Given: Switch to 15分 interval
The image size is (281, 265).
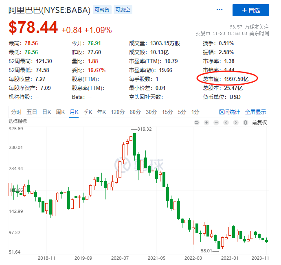Looking at the screenshot, I should pos(167,112).
